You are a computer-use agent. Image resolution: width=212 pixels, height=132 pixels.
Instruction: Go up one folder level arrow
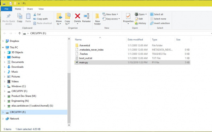(x=19, y=33)
